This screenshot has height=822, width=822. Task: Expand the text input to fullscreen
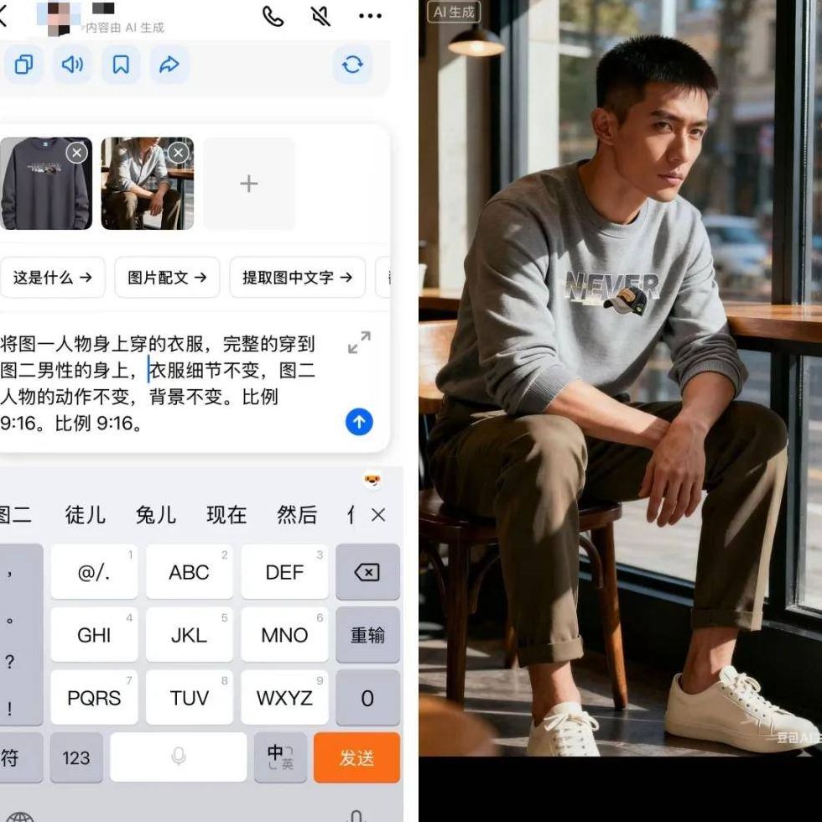click(x=359, y=342)
